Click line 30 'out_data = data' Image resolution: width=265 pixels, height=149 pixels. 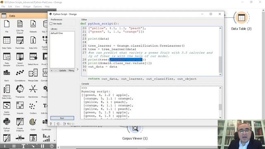pos(102,67)
